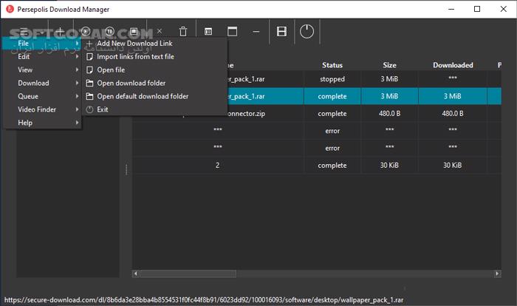Click the download properties icon

(208, 32)
